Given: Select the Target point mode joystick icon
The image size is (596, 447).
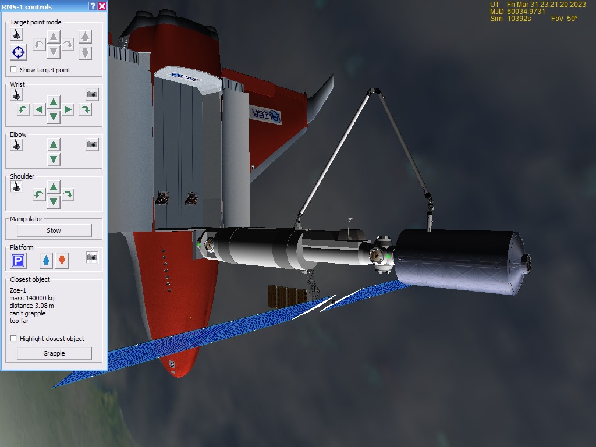Looking at the screenshot, I should [x=16, y=34].
